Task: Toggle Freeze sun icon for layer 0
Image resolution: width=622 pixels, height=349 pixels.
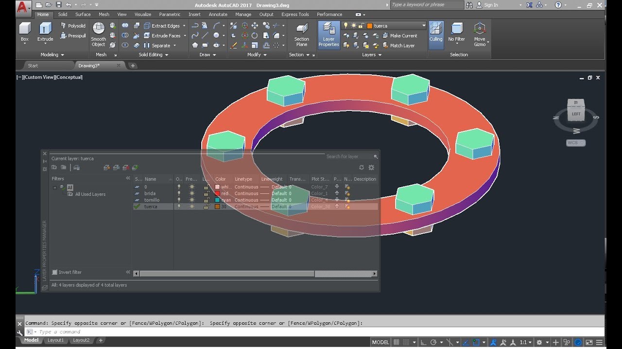Action: [x=191, y=187]
